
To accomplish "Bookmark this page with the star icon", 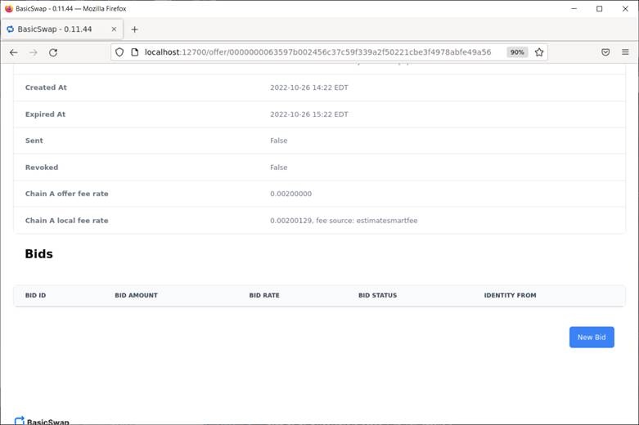I will 539,52.
